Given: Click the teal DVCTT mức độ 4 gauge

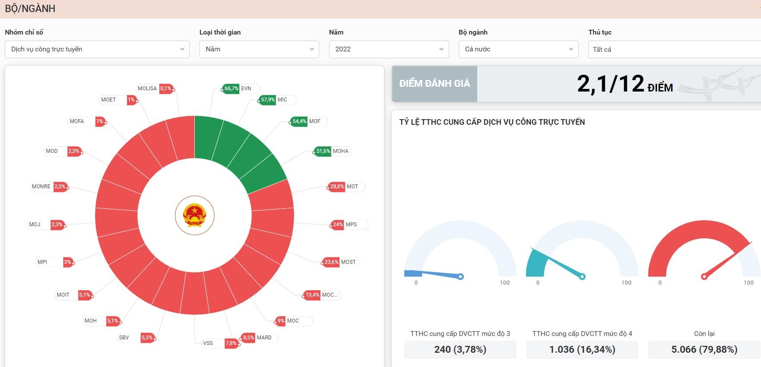Looking at the screenshot, I should tap(582, 250).
